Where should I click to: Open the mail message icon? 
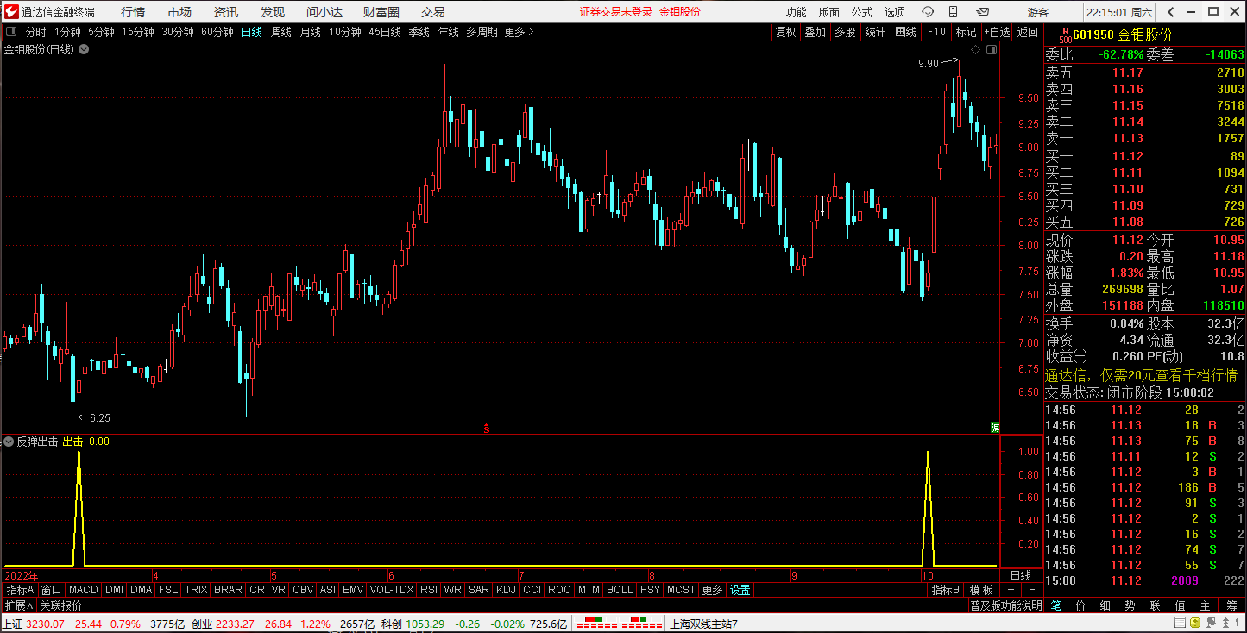pyautogui.click(x=981, y=12)
